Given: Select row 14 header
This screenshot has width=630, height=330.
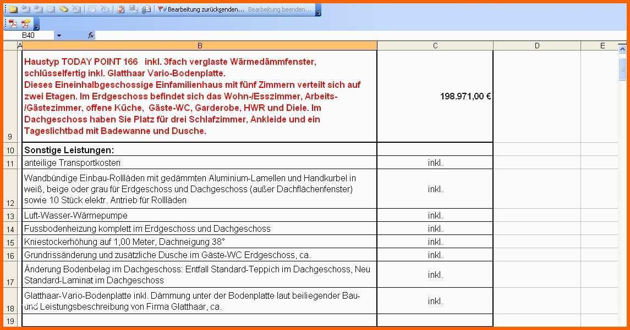Looking at the screenshot, I should 10,228.
